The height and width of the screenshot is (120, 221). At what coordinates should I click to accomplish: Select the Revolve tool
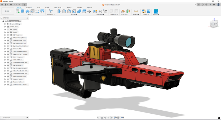point(27,11)
